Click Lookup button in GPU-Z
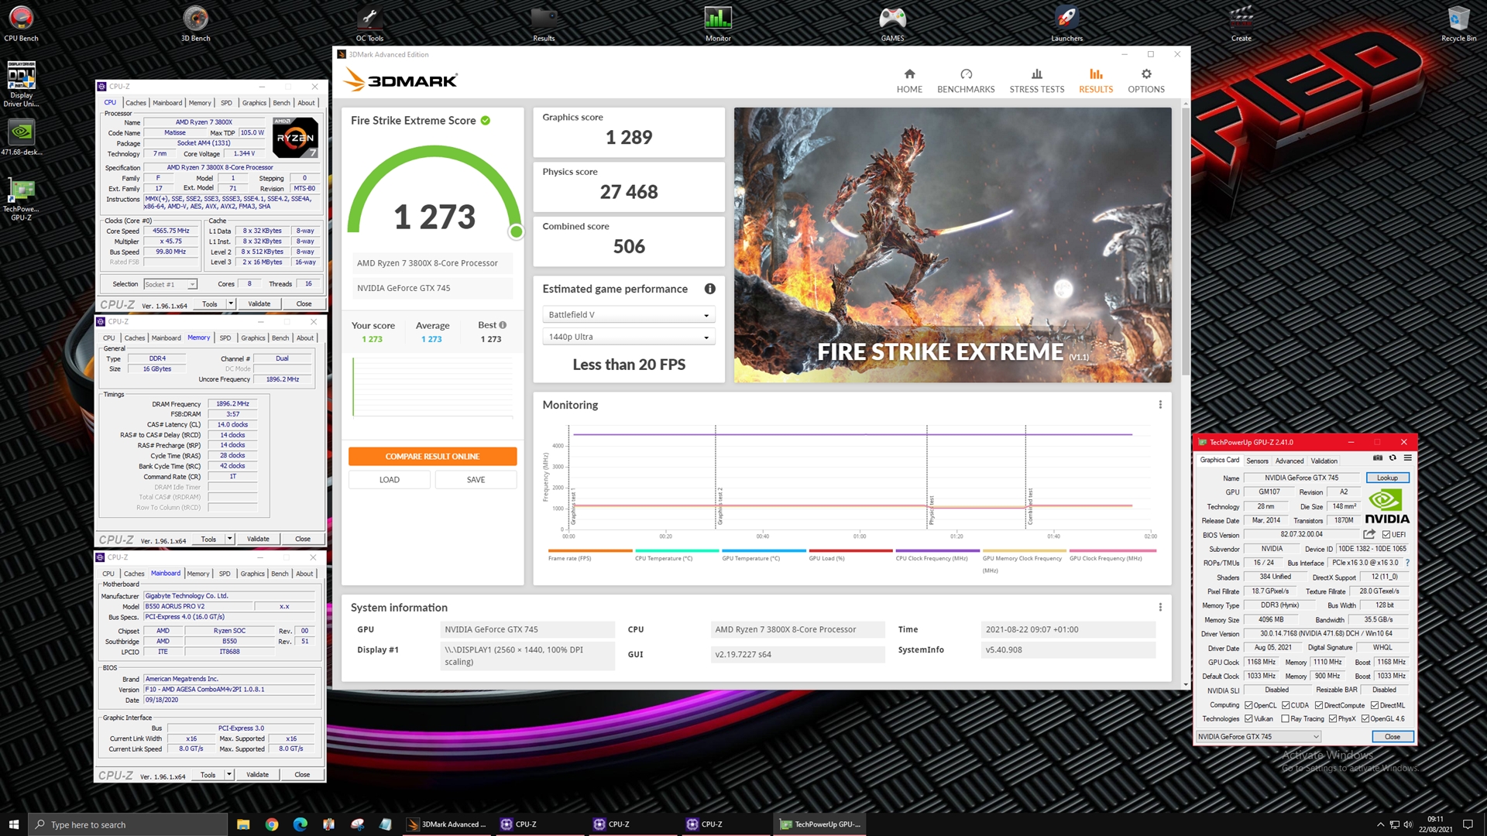 click(1387, 478)
